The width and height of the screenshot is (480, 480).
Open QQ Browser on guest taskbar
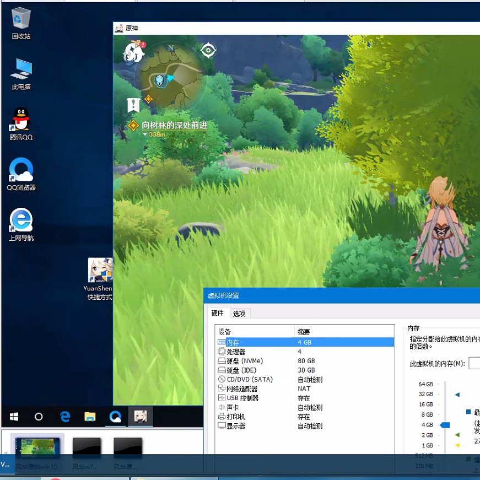pos(115,416)
